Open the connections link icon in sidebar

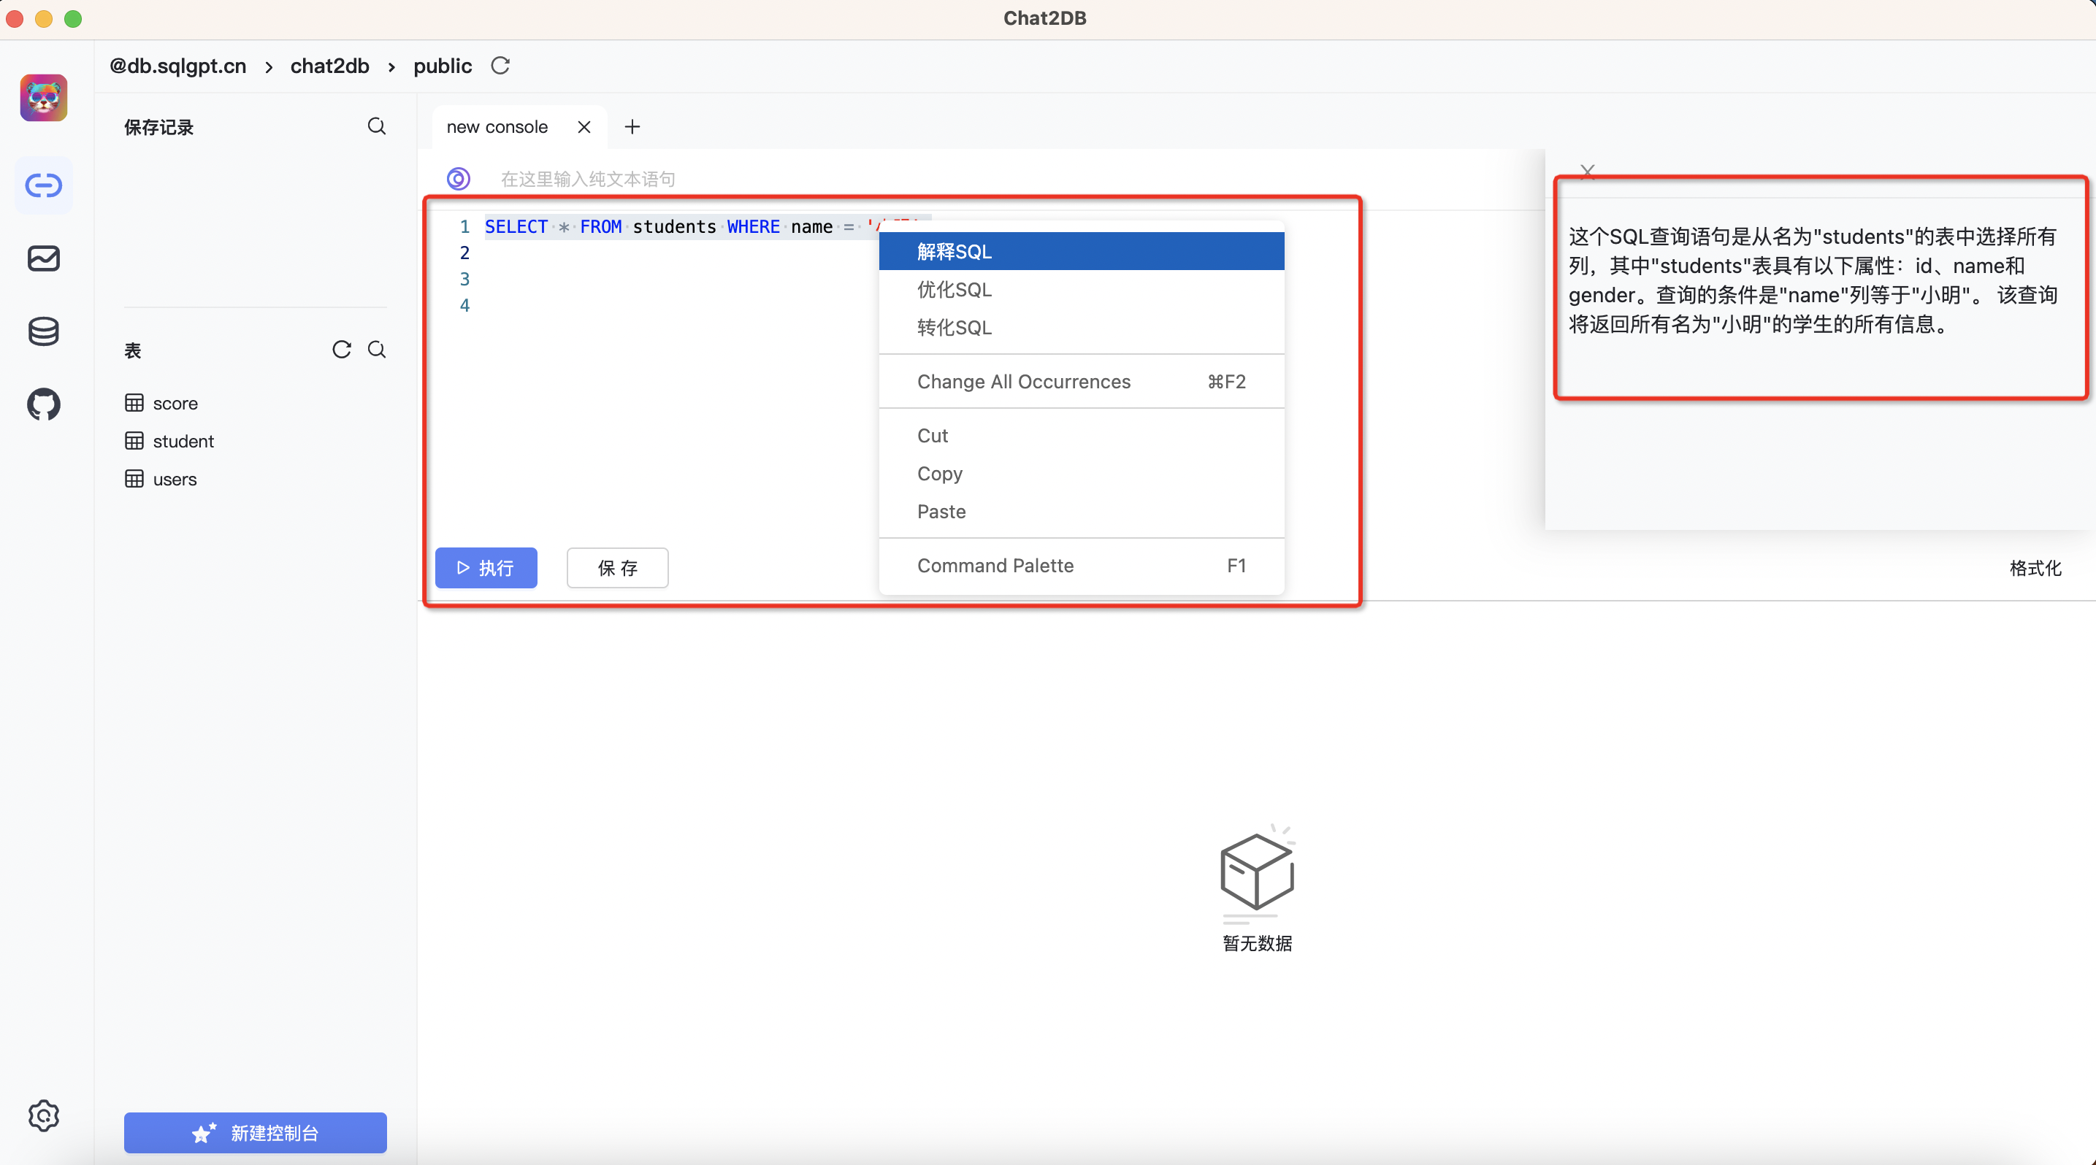coord(44,185)
